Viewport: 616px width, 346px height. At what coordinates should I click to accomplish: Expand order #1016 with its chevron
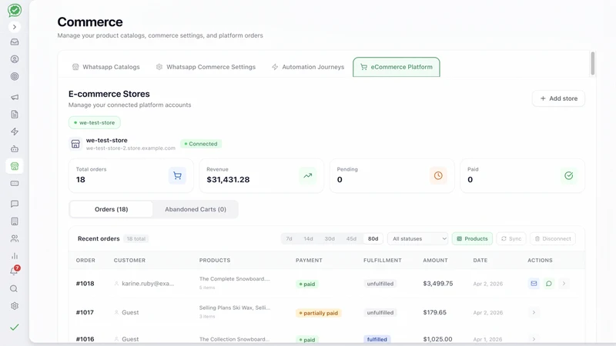(x=534, y=339)
